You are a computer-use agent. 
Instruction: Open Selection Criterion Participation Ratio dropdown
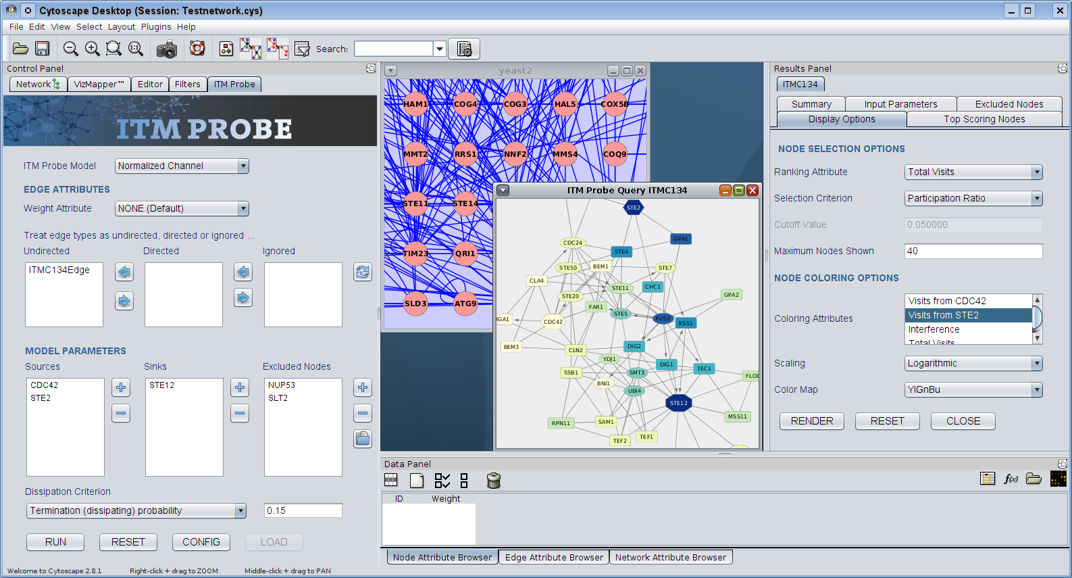(973, 198)
